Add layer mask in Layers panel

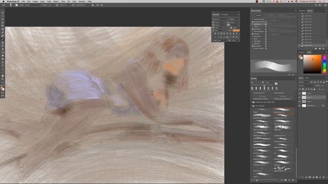coord(310,177)
